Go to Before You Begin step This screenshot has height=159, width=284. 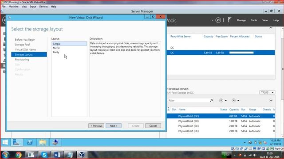tap(25, 39)
